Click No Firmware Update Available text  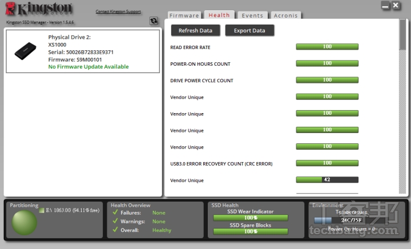point(88,67)
